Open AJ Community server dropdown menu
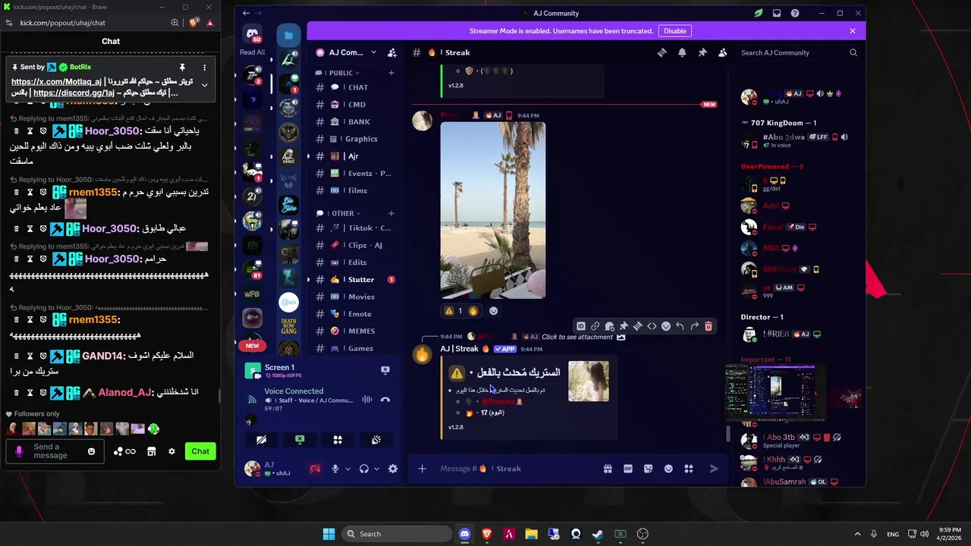This screenshot has width=971, height=546. pos(346,52)
